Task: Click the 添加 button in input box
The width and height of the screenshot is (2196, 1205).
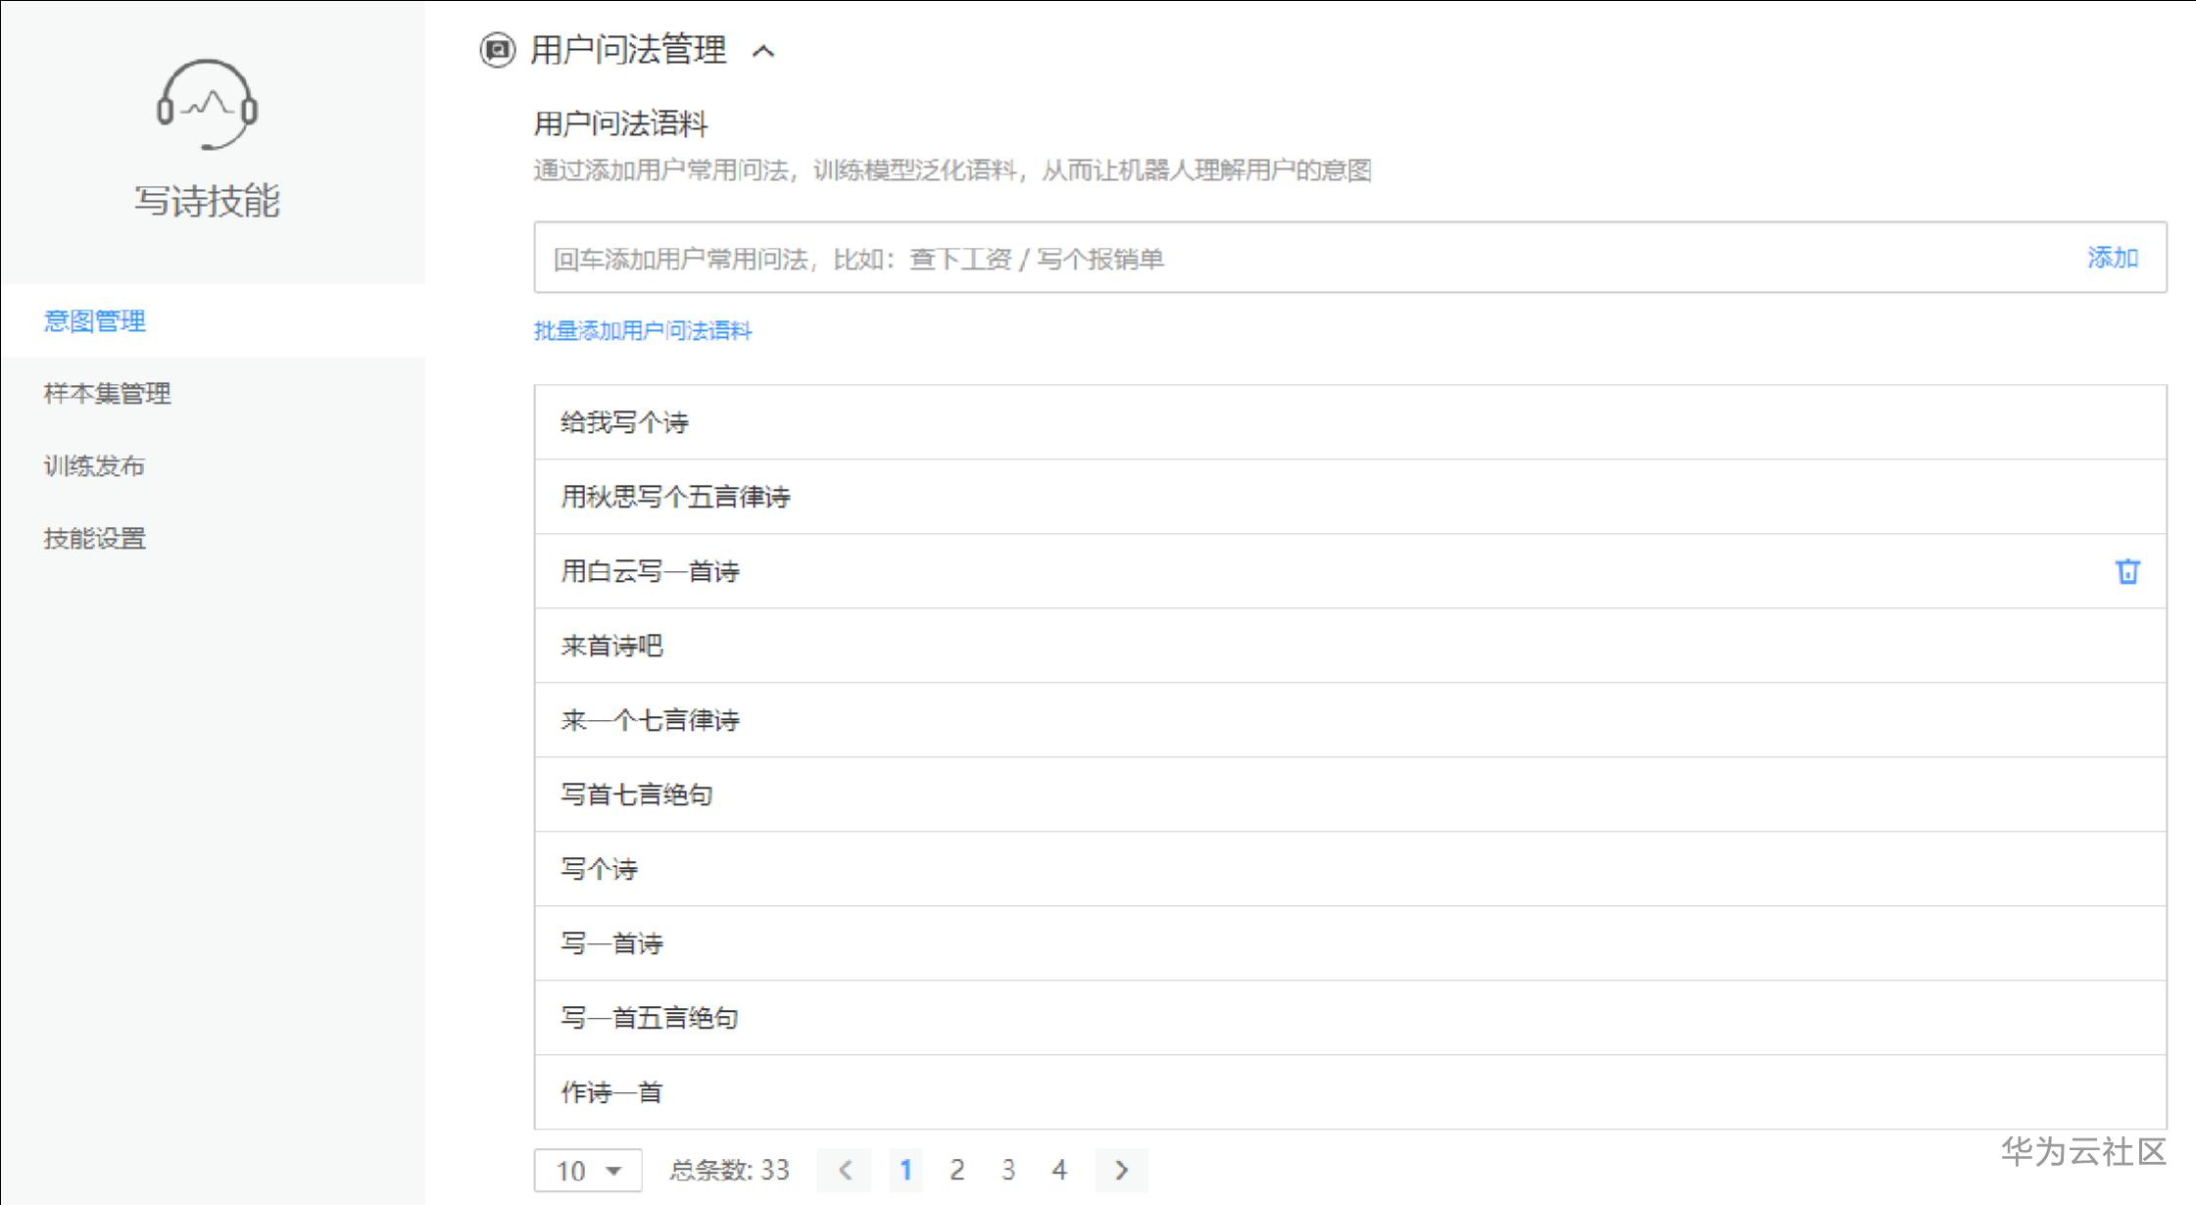Action: tap(2112, 258)
